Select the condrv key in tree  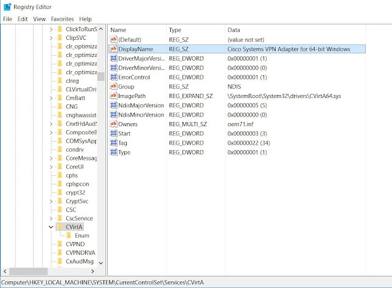point(75,150)
